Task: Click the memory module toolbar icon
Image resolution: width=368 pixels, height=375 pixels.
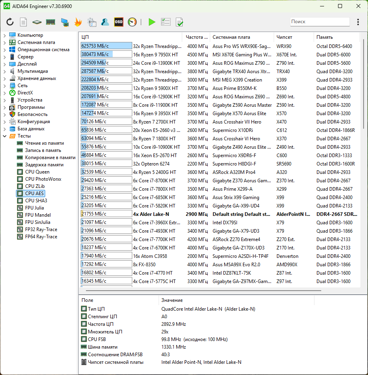Action: point(50,22)
